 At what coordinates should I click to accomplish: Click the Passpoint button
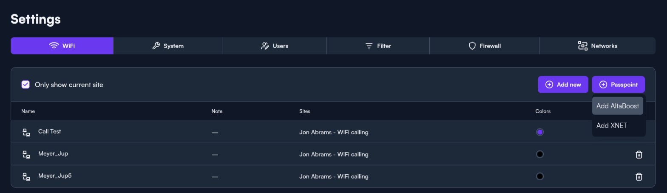click(x=618, y=85)
